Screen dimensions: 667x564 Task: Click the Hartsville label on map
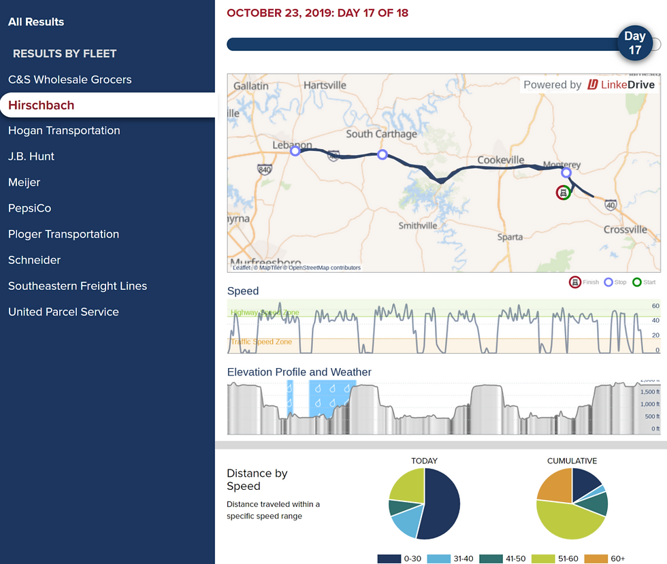coord(325,85)
